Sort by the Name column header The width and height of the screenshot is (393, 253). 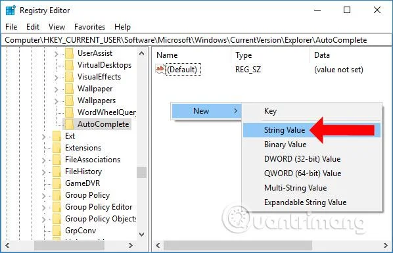(191, 55)
